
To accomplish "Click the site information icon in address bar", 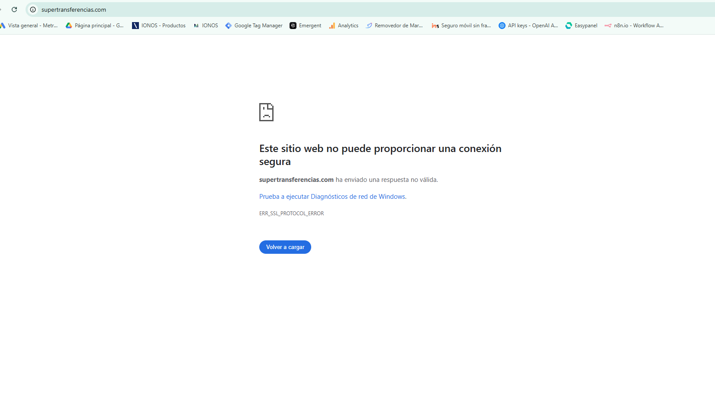I will click(x=33, y=10).
